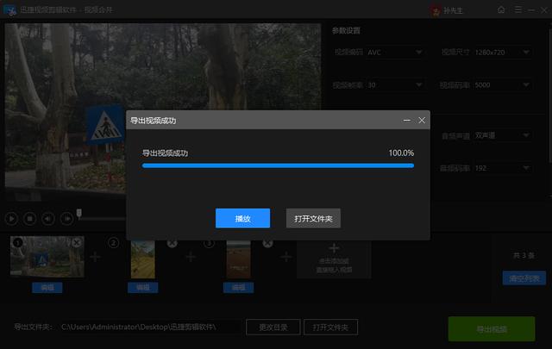This screenshot has width=552, height=349.
Task: Click 编辑 under the first clip
Action: coord(47,288)
